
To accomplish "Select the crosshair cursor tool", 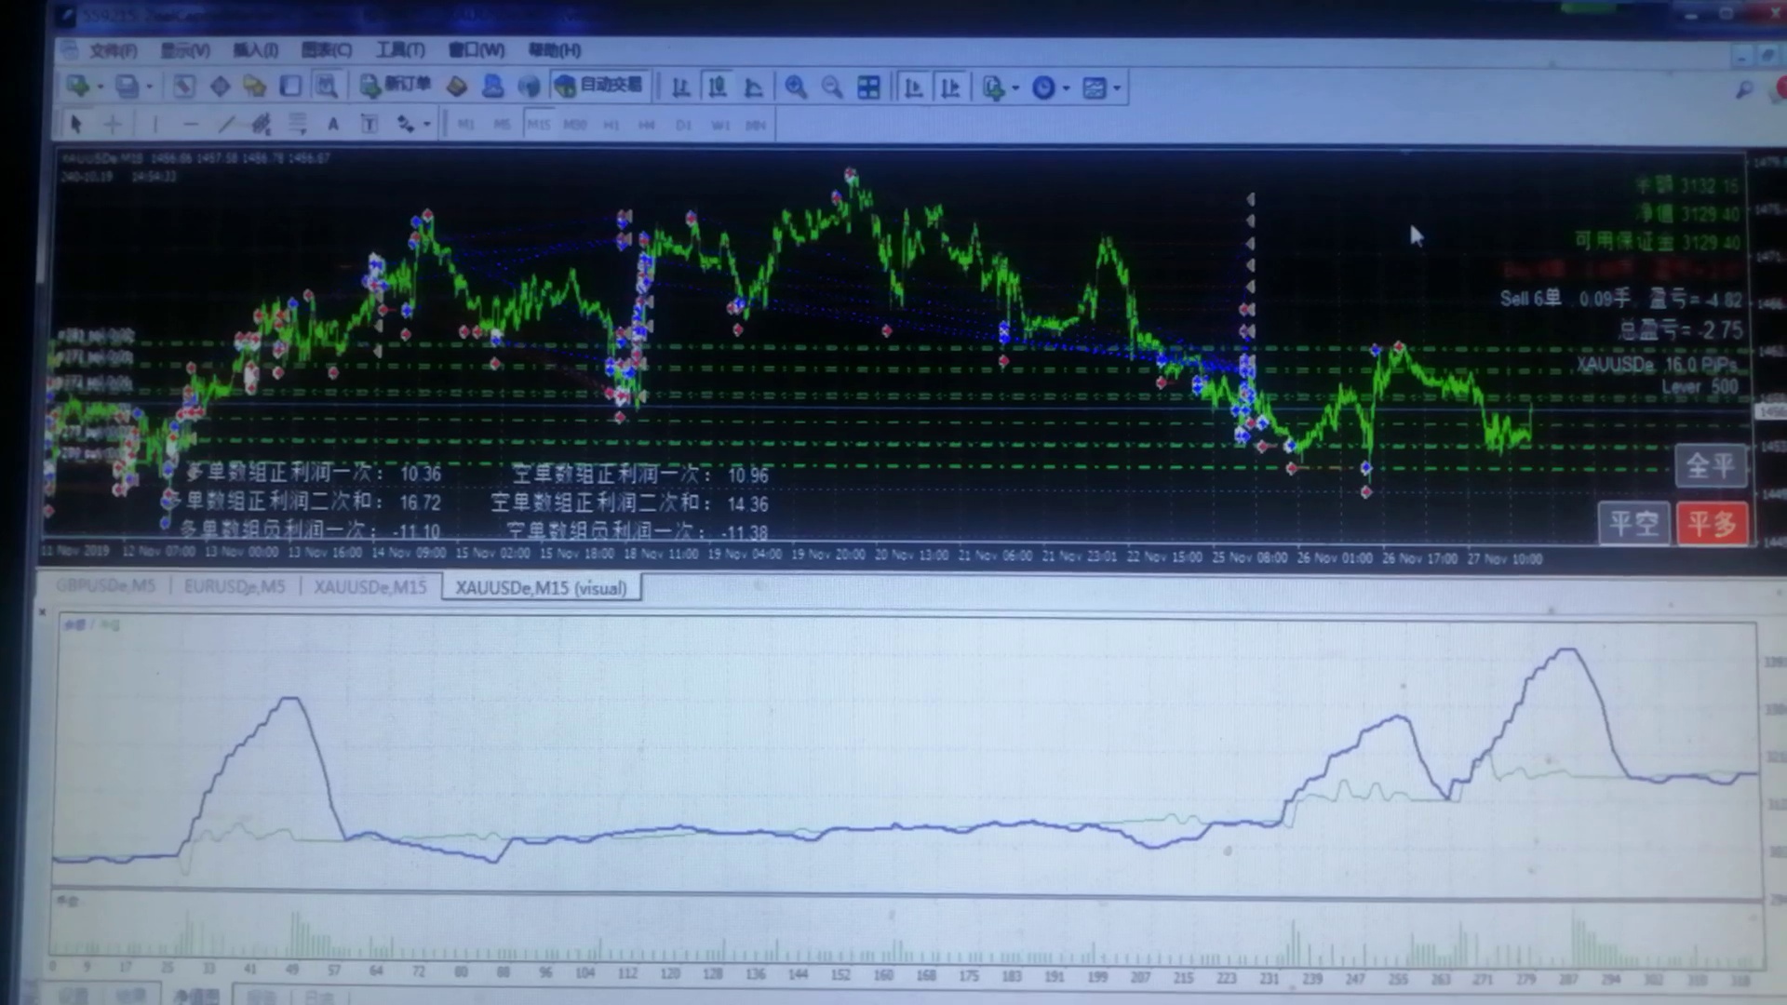I will pos(113,124).
